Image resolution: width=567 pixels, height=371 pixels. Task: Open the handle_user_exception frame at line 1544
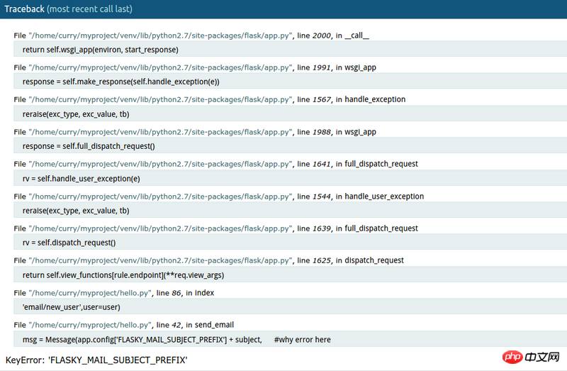[219, 196]
